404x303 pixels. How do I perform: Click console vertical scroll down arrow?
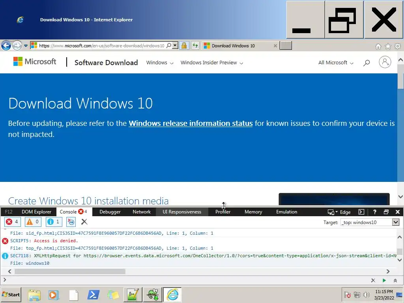400,260
